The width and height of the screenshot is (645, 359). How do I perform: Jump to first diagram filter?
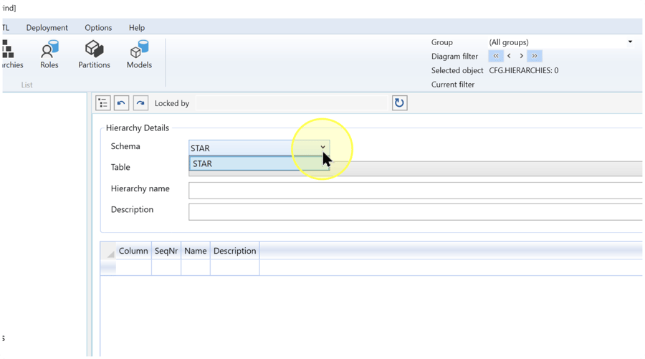coord(496,56)
